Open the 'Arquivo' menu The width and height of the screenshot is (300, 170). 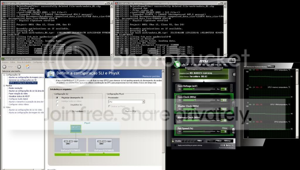click(x=5, y=62)
